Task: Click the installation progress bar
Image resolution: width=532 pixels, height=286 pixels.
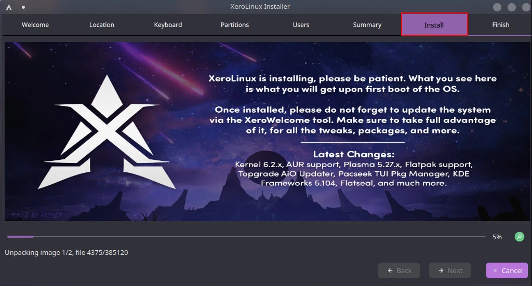Action: (x=247, y=237)
